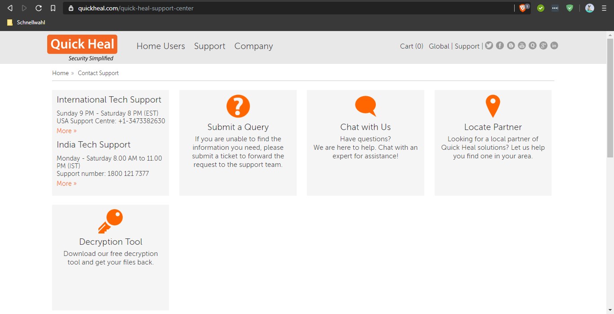Viewport: 614px width, 314px height.
Task: Open the Google Plus social icon
Action: click(543, 45)
